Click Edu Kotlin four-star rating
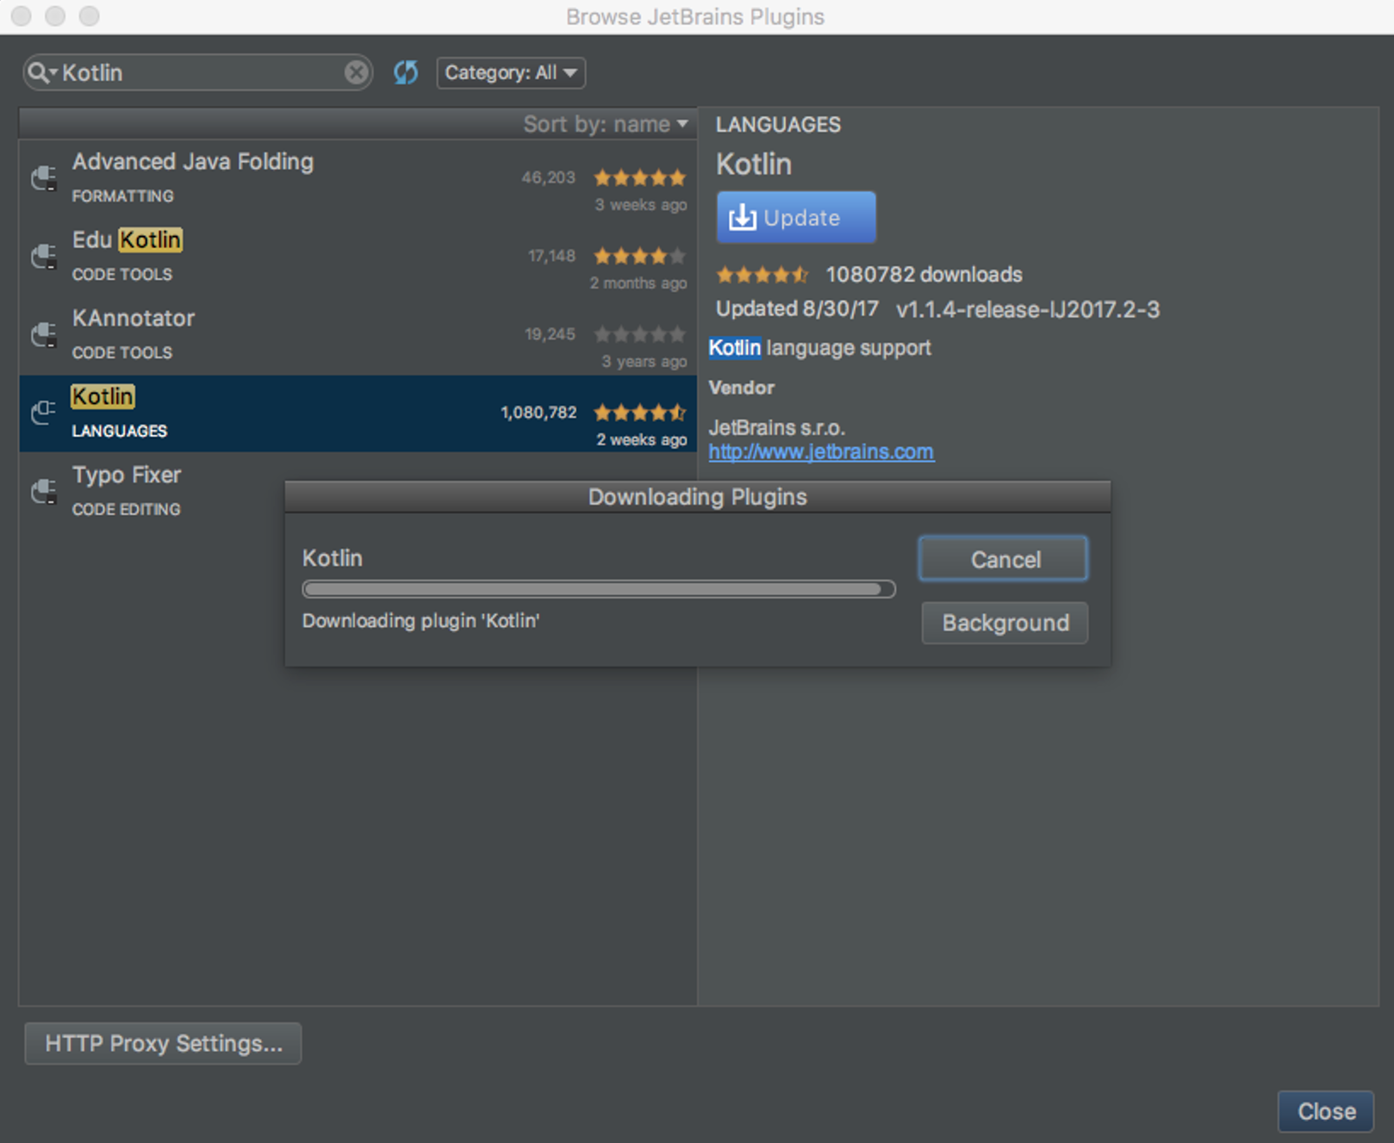The width and height of the screenshot is (1394, 1143). click(640, 256)
